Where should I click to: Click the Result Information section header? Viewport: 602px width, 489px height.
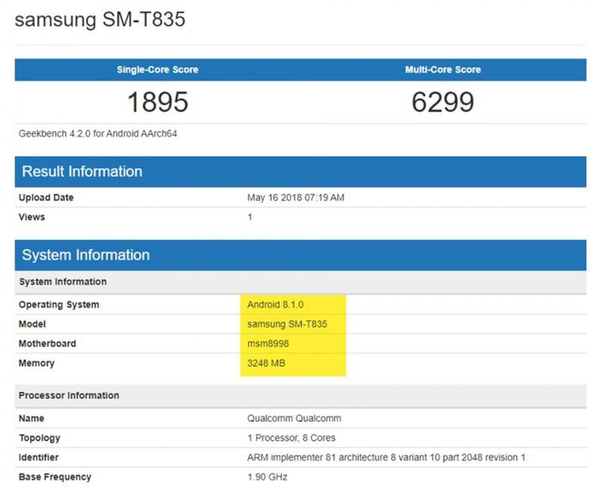(x=301, y=171)
